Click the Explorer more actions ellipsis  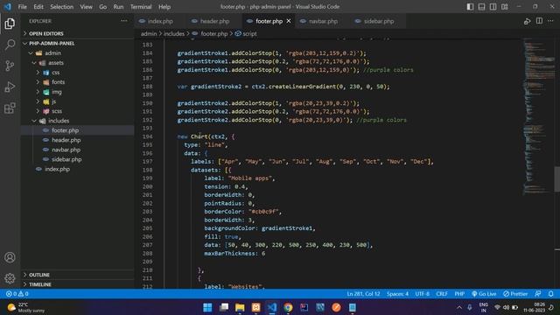click(124, 21)
